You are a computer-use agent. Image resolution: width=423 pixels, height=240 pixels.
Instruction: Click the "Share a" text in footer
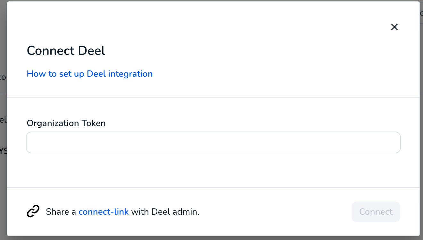pyautogui.click(x=61, y=212)
